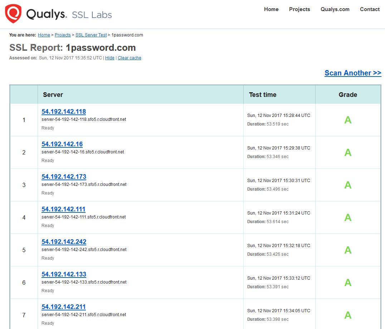The image size is (385, 329).
Task: Click the Qualys shield logo icon
Action: coord(13,14)
